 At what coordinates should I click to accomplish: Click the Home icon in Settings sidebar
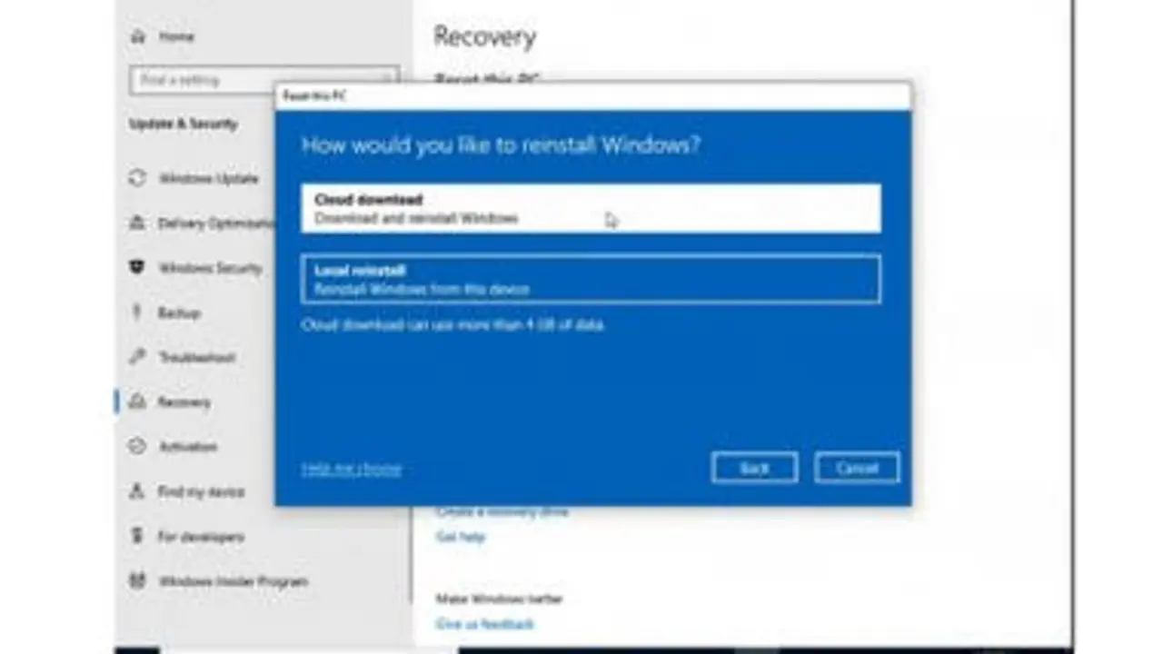click(138, 36)
